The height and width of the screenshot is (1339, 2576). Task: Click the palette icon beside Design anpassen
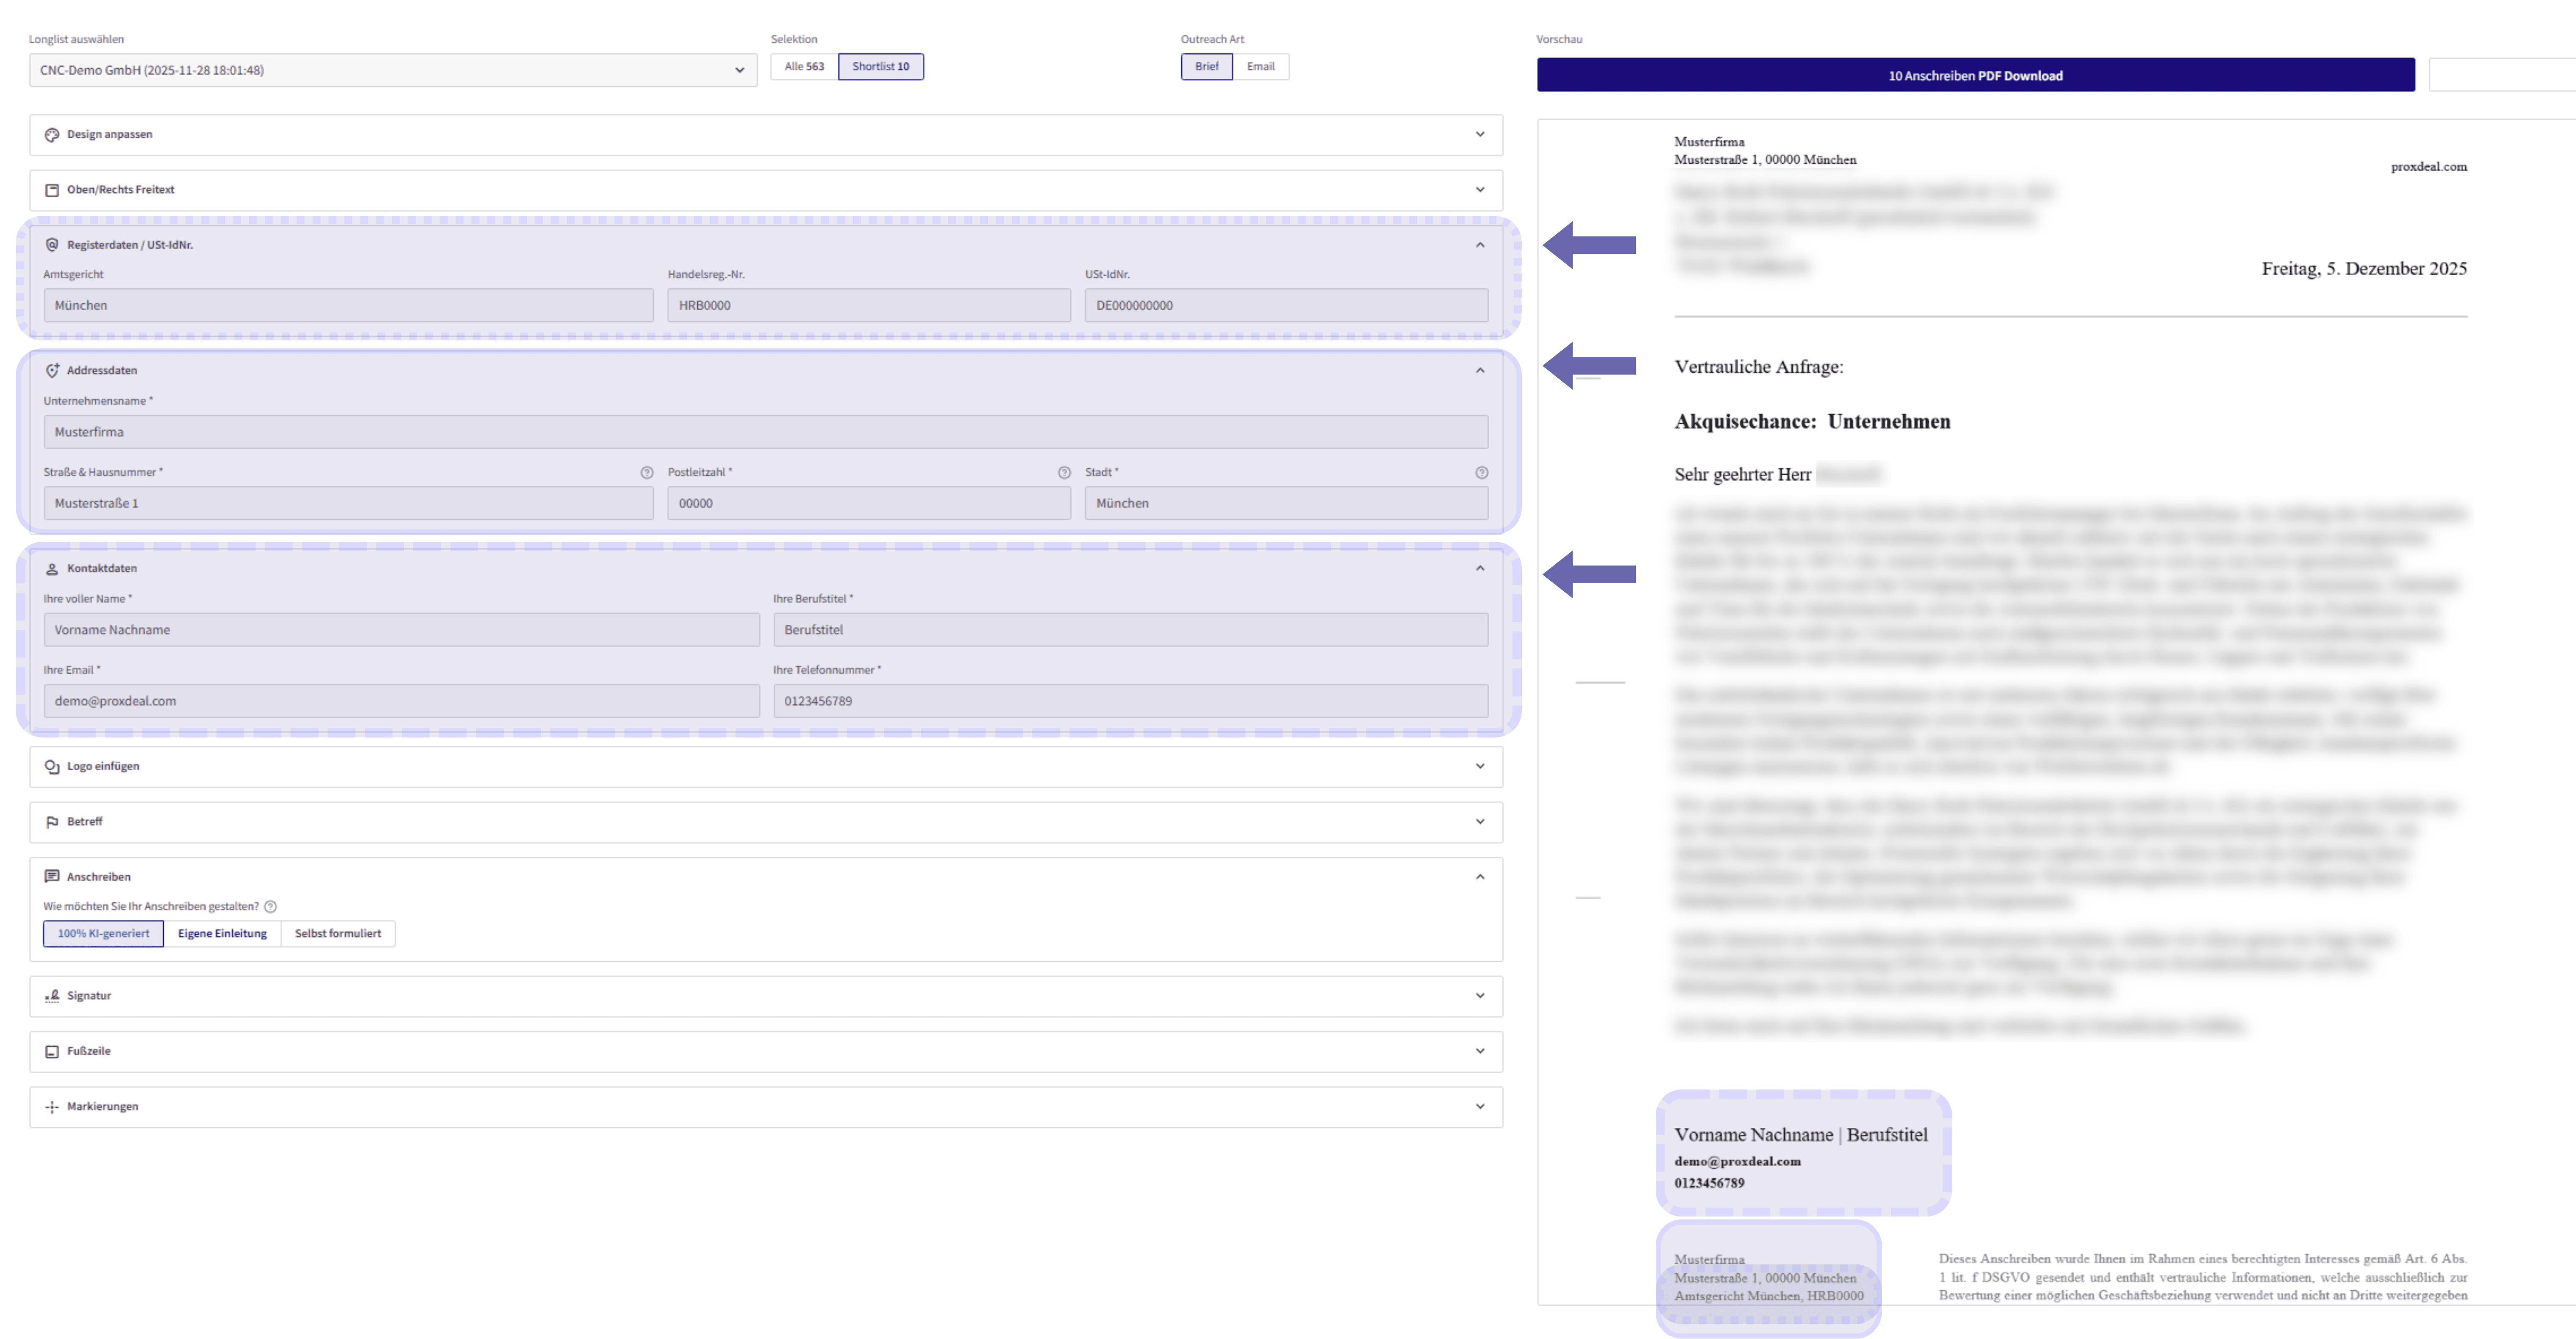tap(52, 134)
